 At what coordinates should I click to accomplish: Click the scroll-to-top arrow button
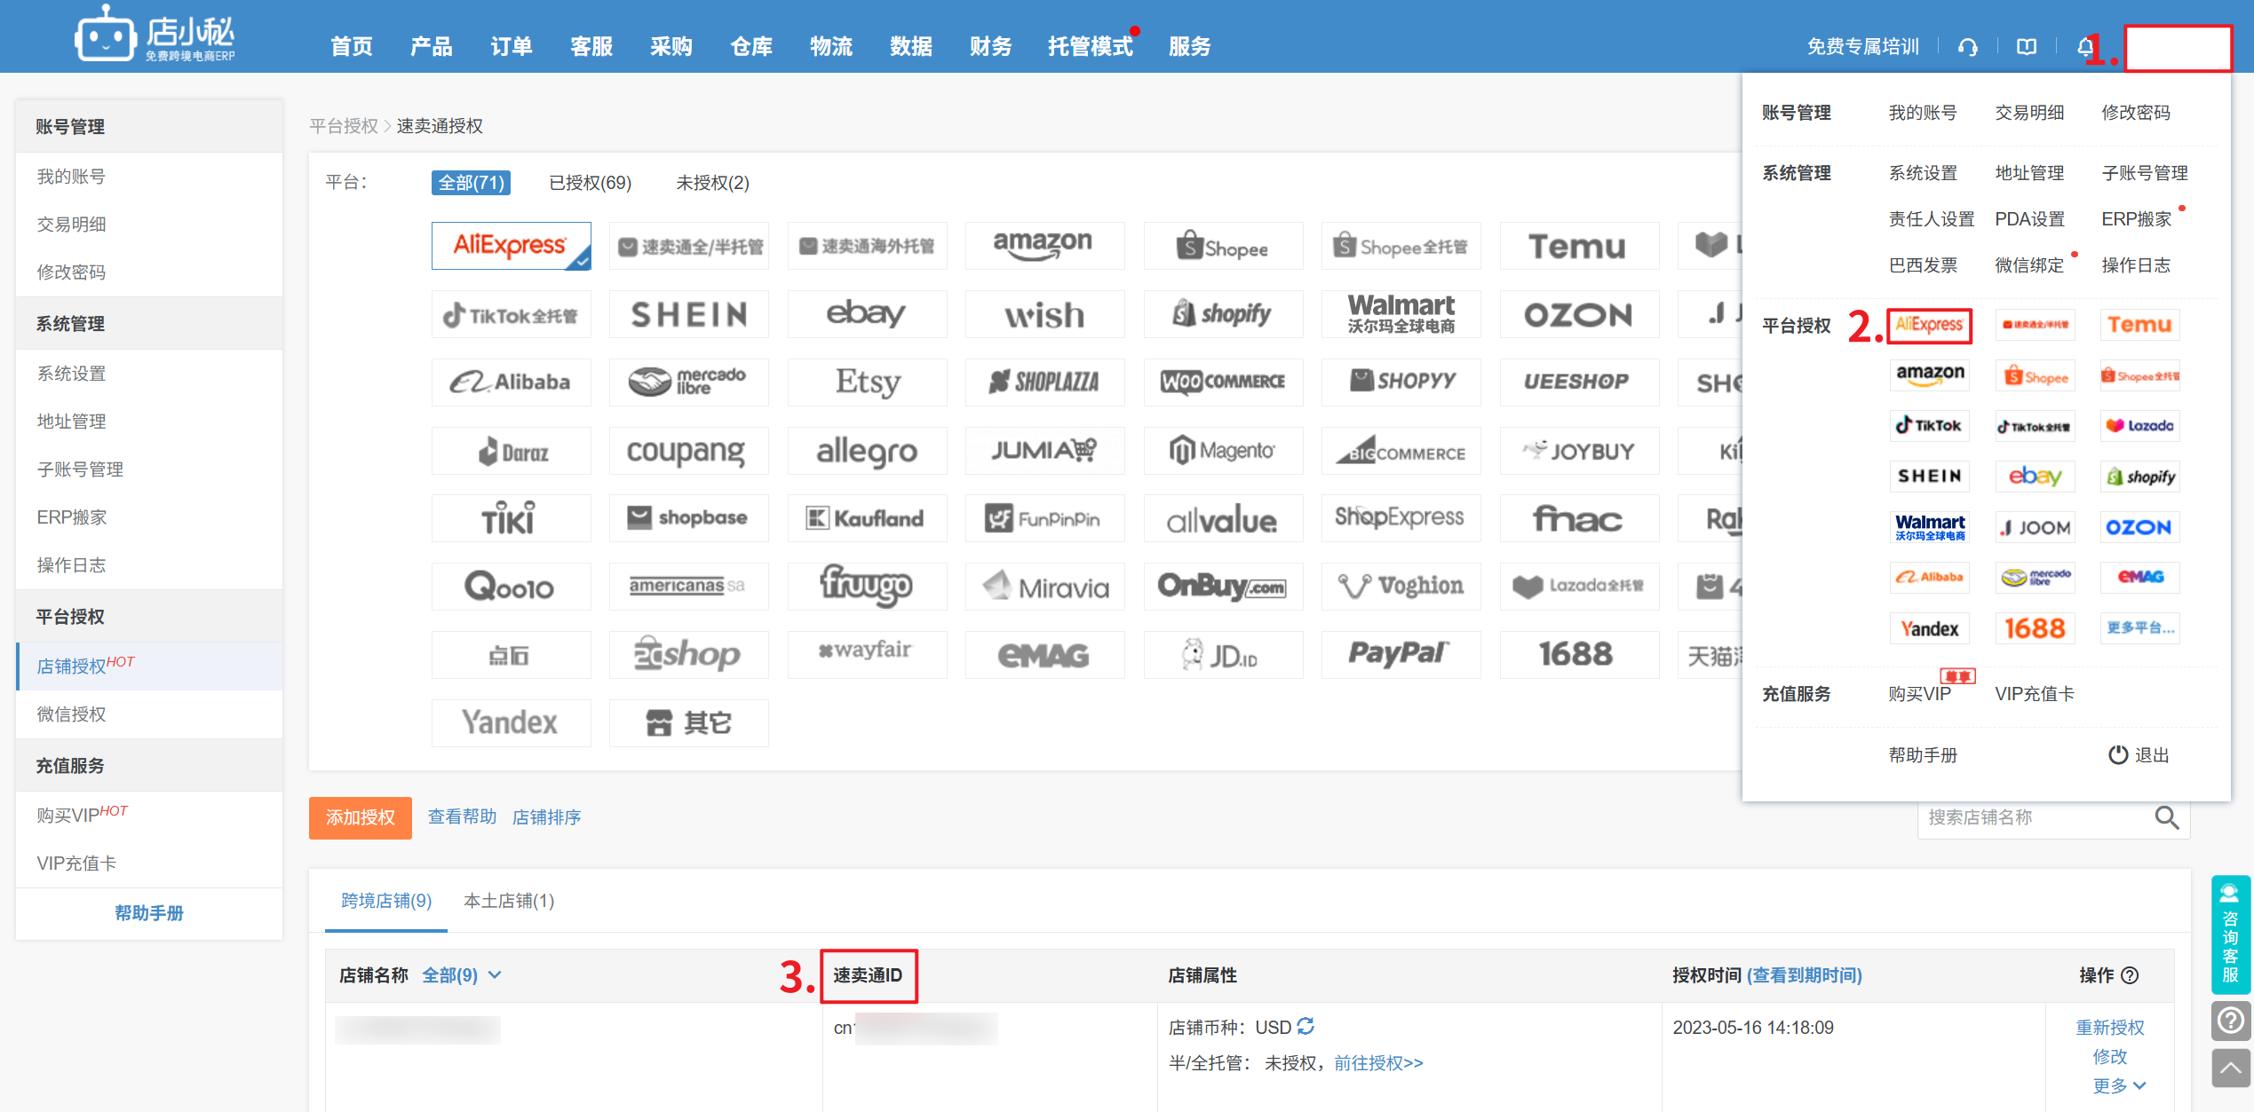pos(2230,1068)
